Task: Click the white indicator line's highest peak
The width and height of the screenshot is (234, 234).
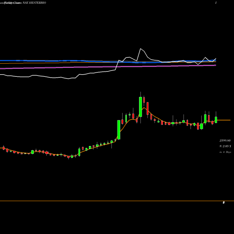Action: click(140, 49)
